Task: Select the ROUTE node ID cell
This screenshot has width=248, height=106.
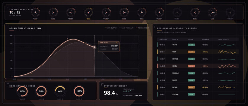Action: click(175, 80)
